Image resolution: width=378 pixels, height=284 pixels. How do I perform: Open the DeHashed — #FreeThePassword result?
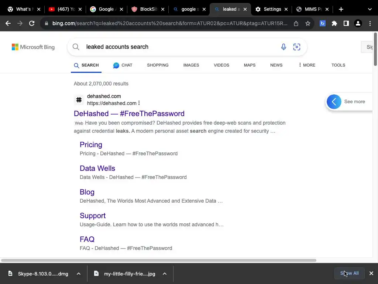coord(129,114)
